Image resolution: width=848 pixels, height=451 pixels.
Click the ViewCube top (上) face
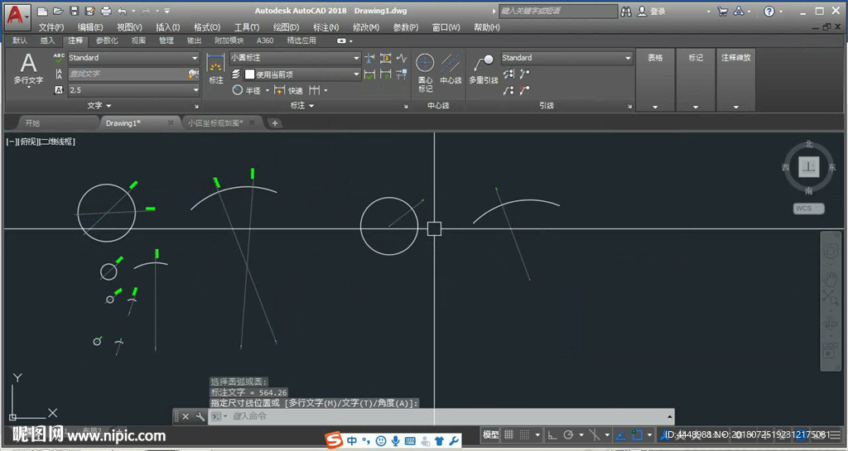click(808, 167)
